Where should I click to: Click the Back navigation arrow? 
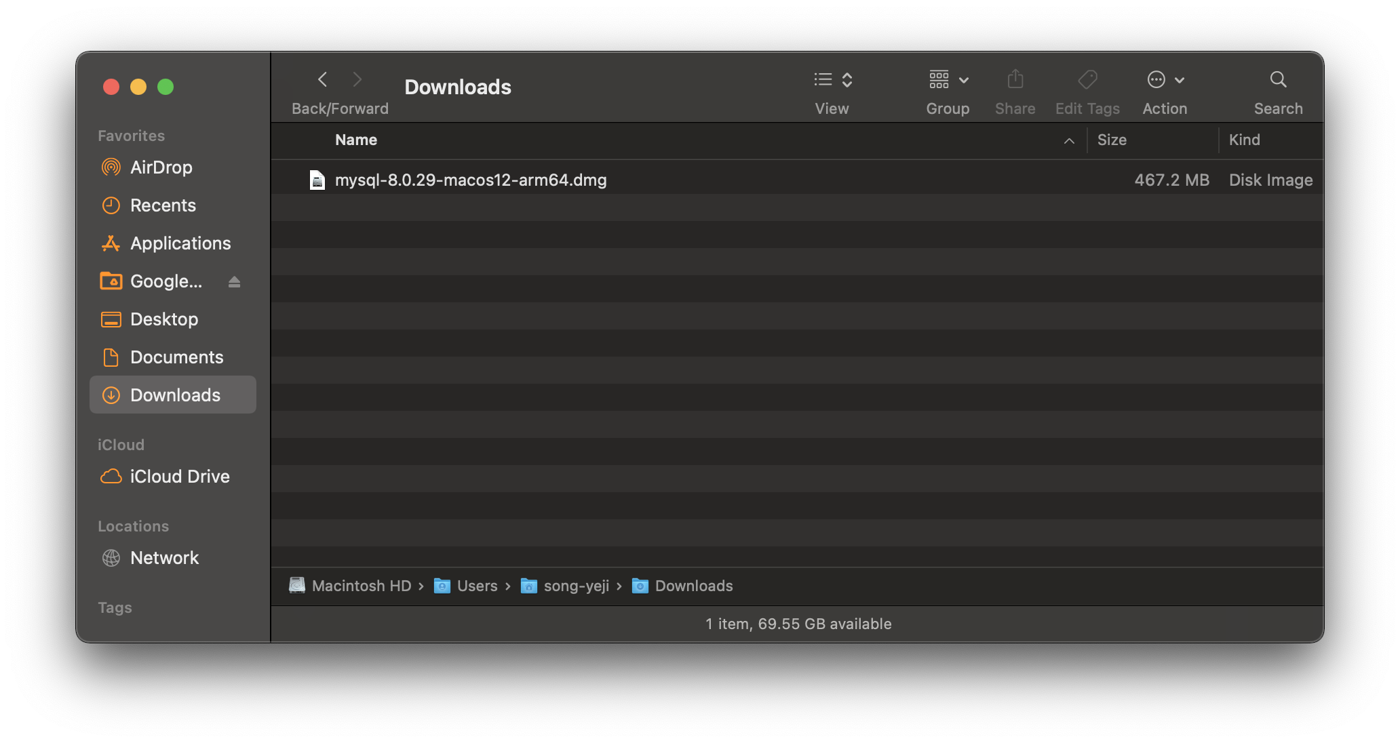pyautogui.click(x=323, y=80)
